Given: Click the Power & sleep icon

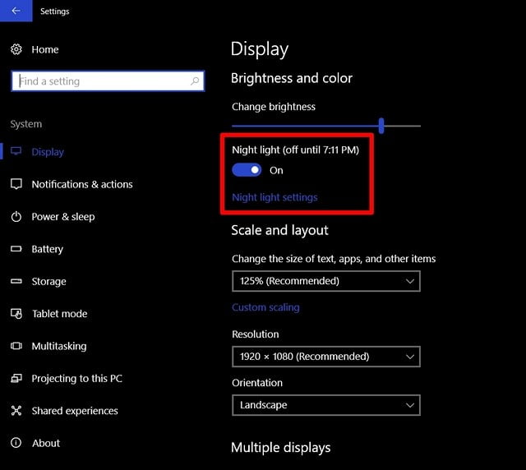Looking at the screenshot, I should click(16, 217).
